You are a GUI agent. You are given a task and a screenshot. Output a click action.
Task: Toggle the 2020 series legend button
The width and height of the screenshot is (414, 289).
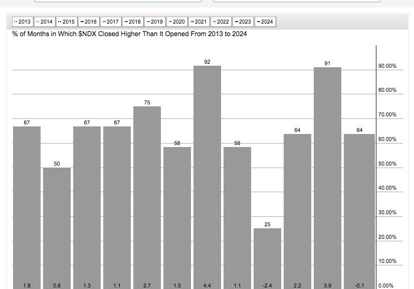[x=177, y=22]
